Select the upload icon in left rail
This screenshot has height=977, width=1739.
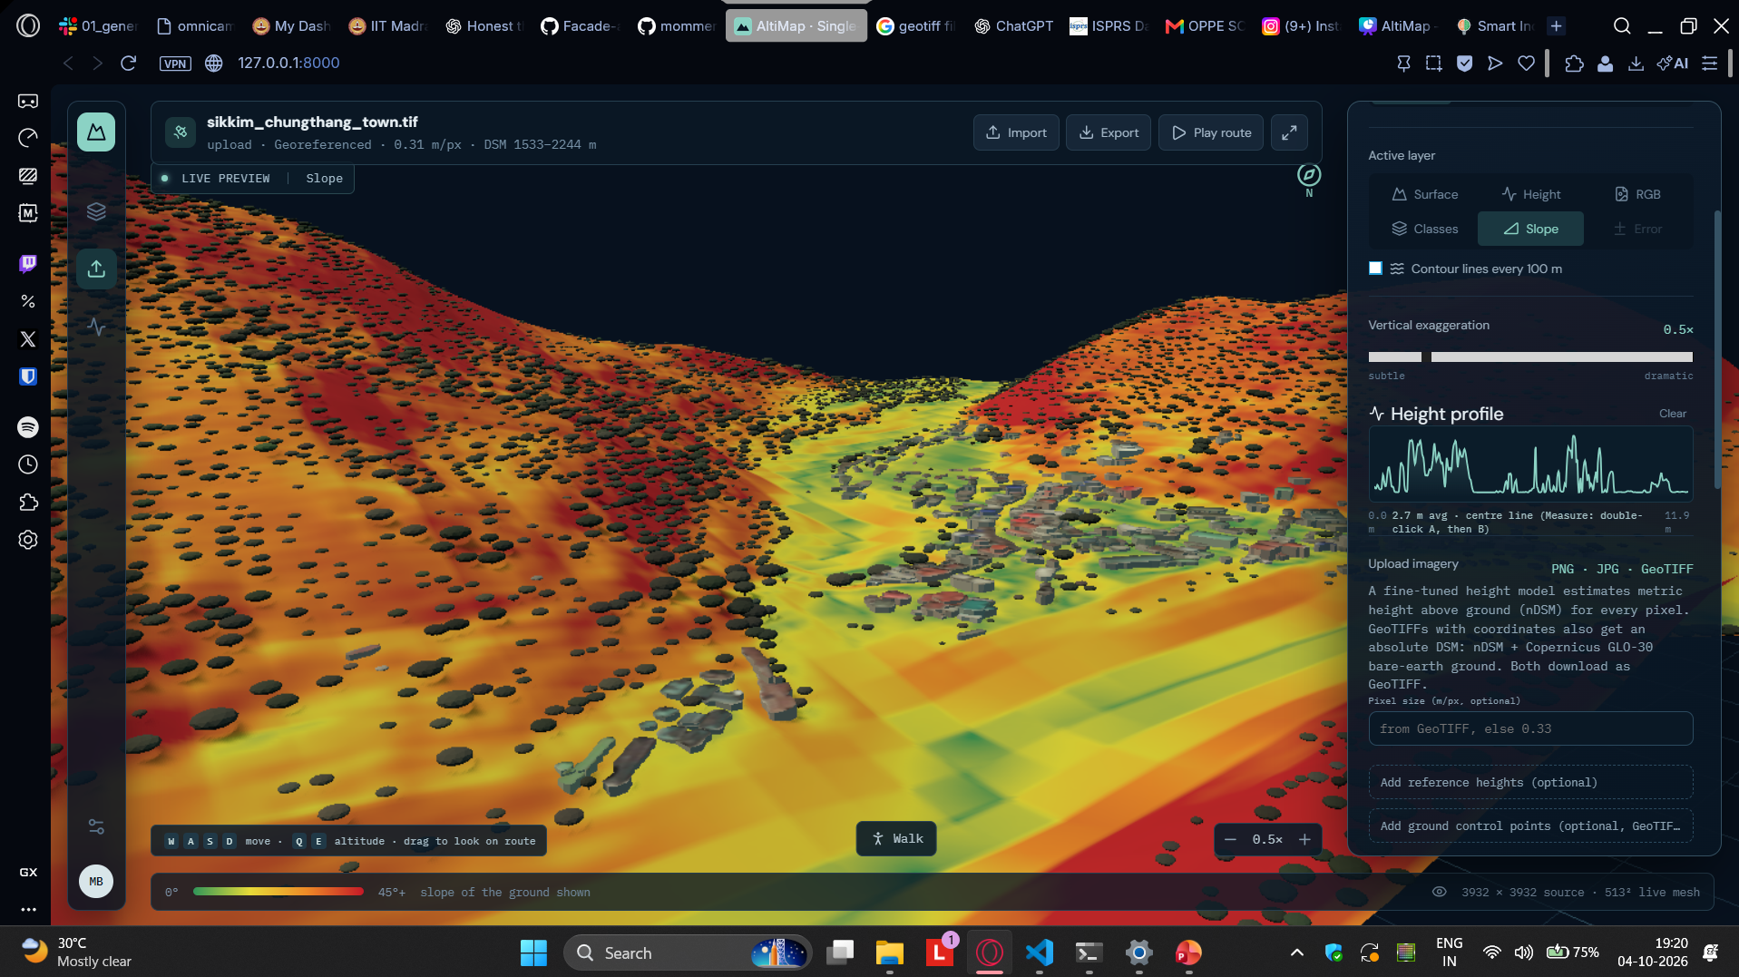click(x=96, y=269)
